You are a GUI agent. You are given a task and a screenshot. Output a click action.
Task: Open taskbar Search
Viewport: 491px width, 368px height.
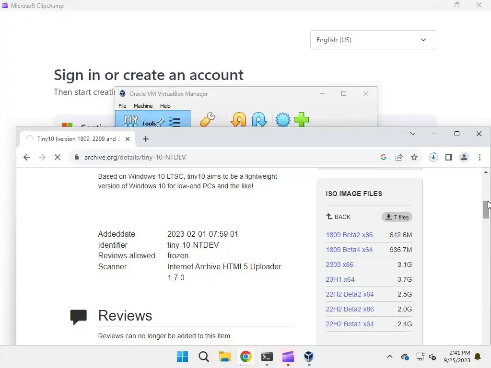pyautogui.click(x=203, y=356)
